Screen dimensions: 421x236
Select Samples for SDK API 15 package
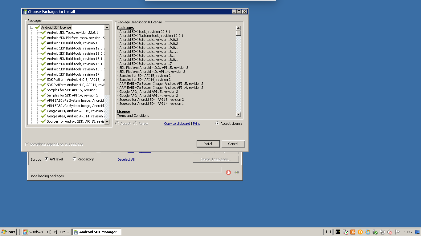click(x=72, y=90)
